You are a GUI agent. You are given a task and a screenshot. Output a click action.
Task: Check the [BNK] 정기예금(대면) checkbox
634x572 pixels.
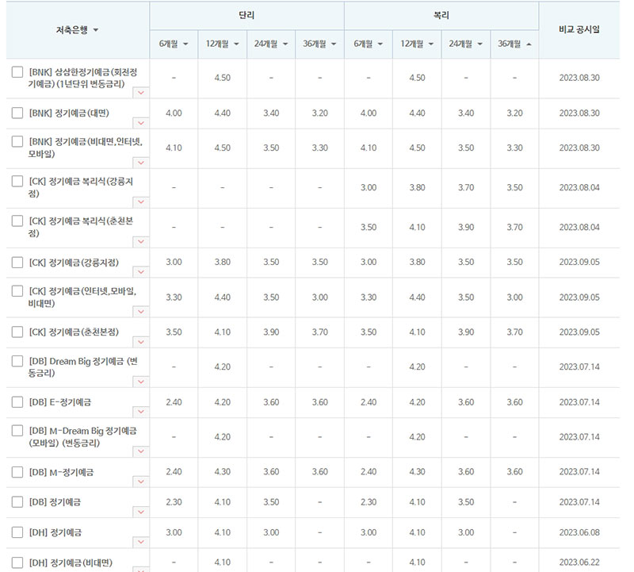coord(17,113)
